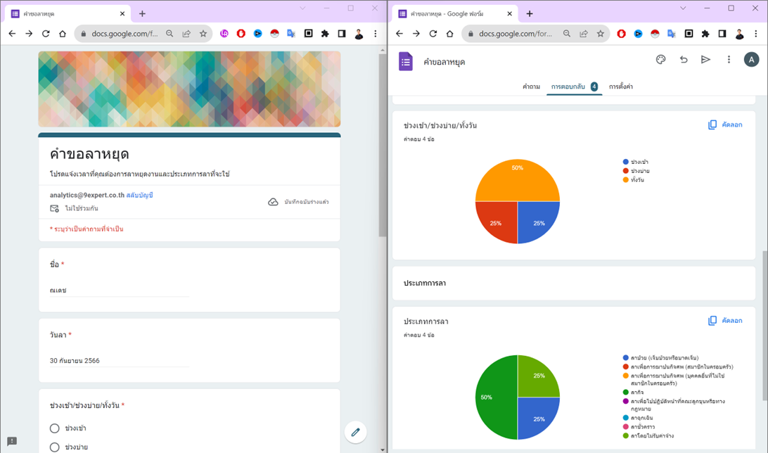
Task: Open the Chrome three-dot menu in the left window
Action: tap(375, 33)
